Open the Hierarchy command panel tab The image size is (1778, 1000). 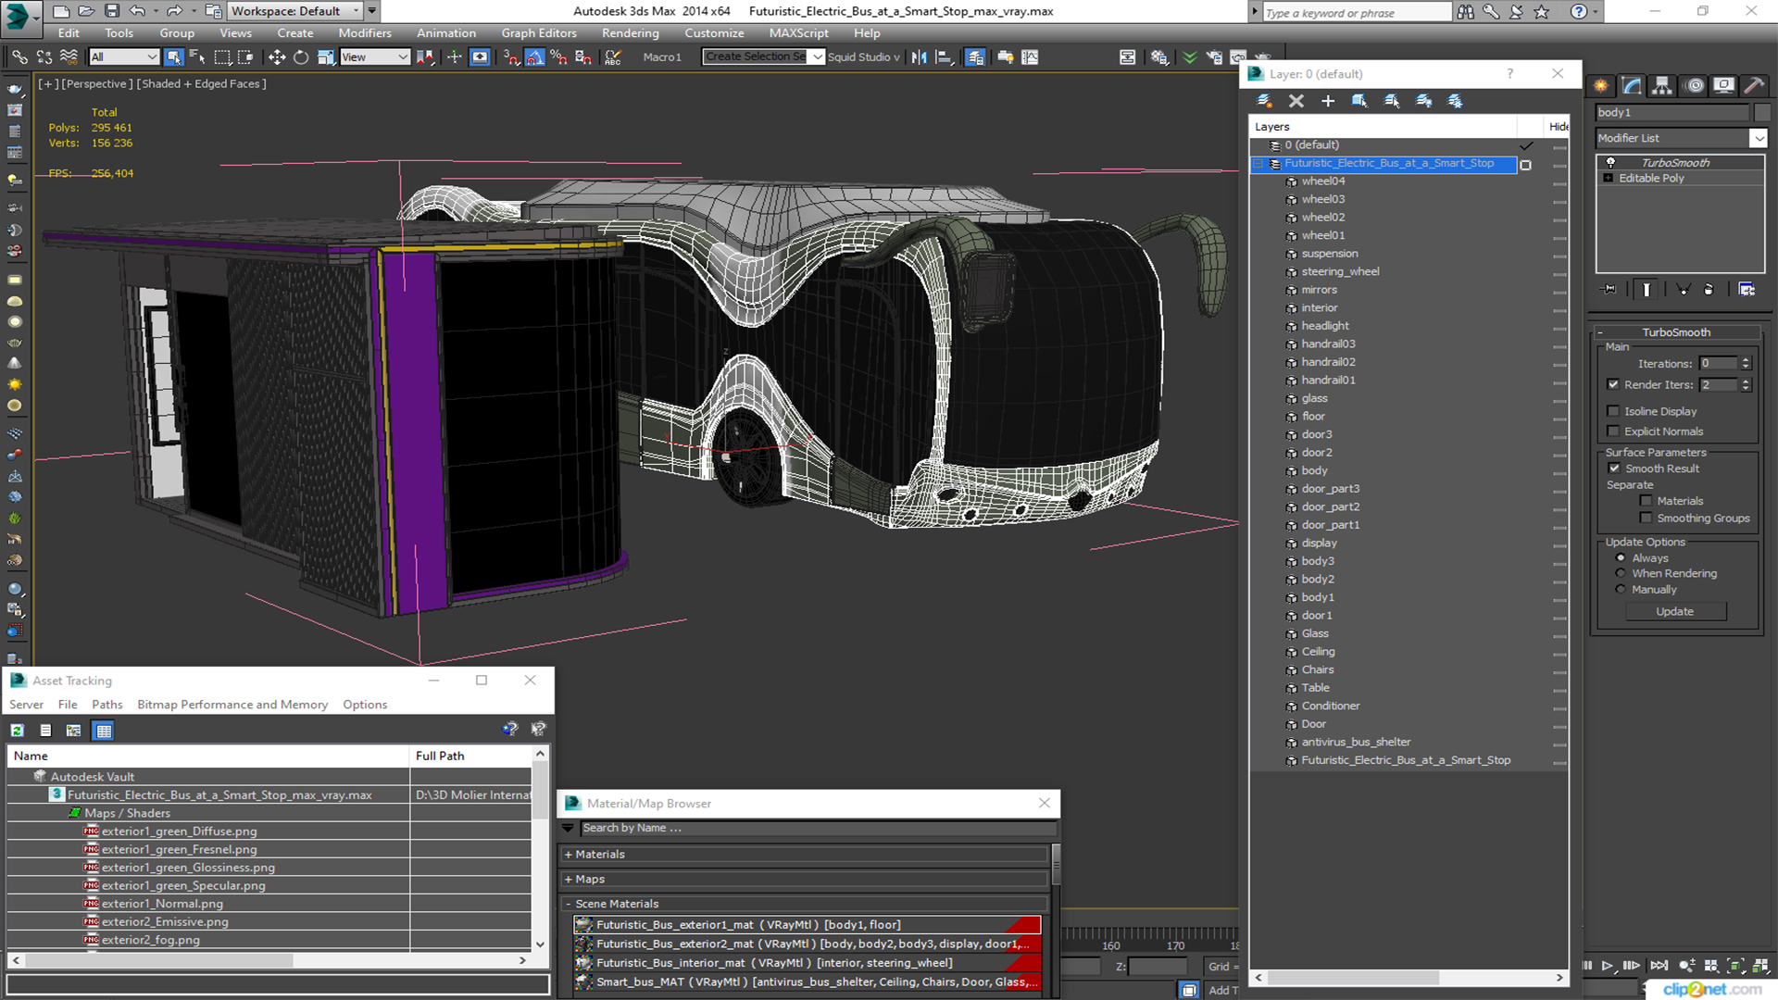point(1662,86)
